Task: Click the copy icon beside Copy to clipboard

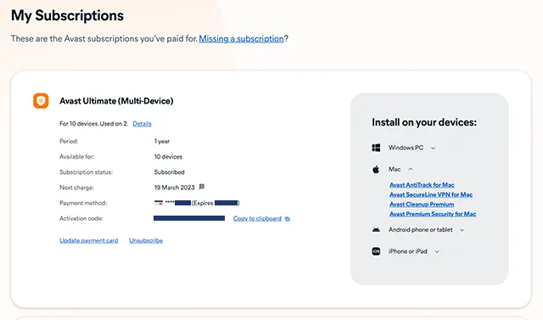Action: 288,219
